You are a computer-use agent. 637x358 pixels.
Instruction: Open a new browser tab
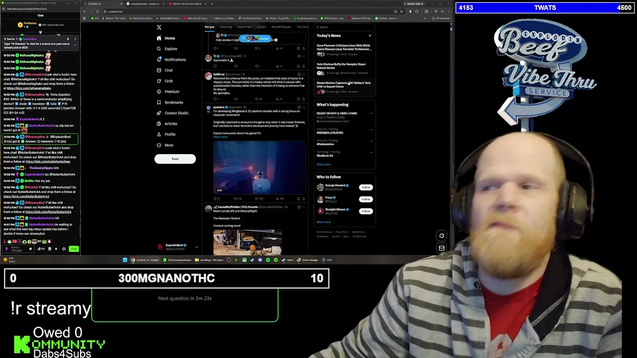click(212, 4)
